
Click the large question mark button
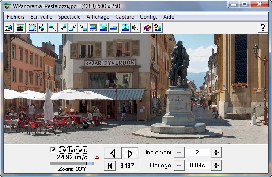tap(263, 28)
